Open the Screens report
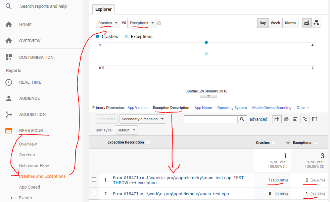Image resolution: width=330 pixels, height=202 pixels. (27, 155)
